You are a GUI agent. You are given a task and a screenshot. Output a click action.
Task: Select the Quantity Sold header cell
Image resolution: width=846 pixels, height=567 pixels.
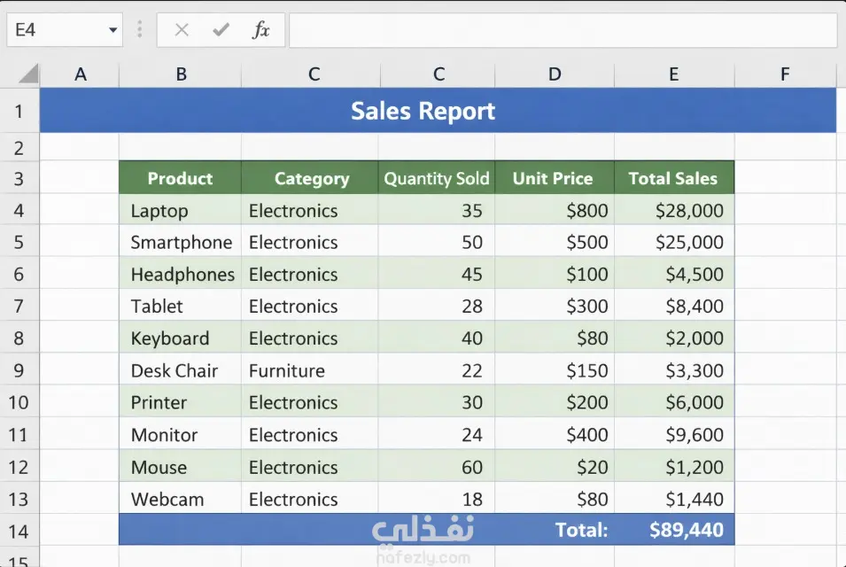click(436, 178)
